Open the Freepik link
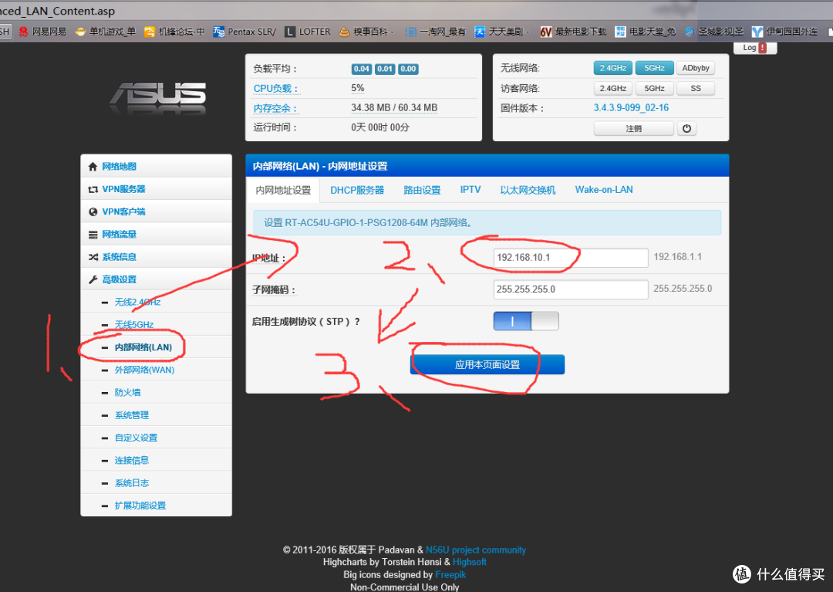 (450, 574)
